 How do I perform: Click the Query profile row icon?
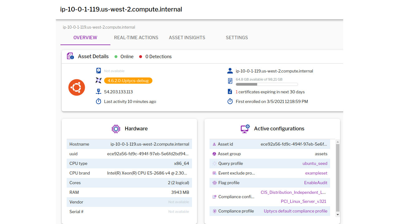[x=214, y=164]
